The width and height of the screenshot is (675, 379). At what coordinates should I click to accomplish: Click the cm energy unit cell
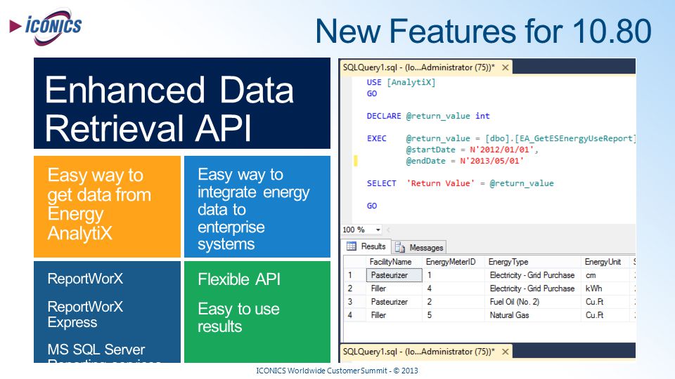click(x=605, y=275)
